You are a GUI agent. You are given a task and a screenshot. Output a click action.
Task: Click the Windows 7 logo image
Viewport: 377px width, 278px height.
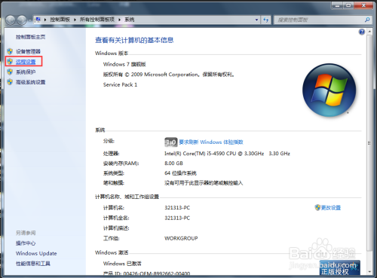click(x=329, y=90)
